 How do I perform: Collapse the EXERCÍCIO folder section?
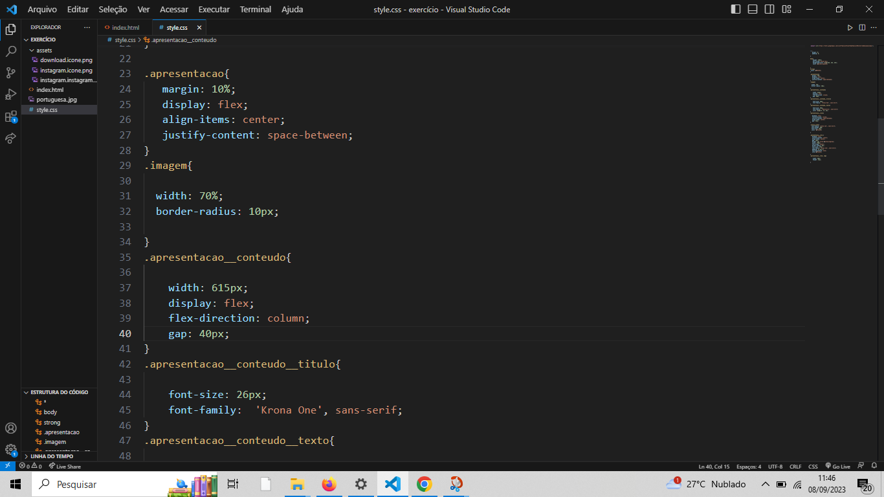[x=59, y=39]
